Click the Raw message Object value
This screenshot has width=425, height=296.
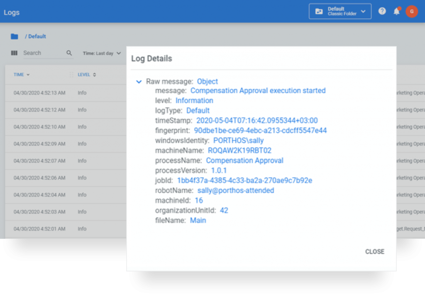point(208,82)
